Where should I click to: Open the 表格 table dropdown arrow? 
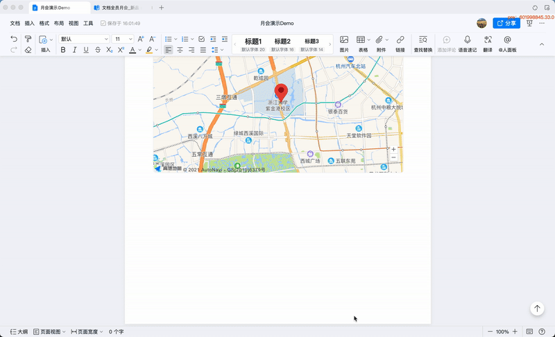coord(369,40)
